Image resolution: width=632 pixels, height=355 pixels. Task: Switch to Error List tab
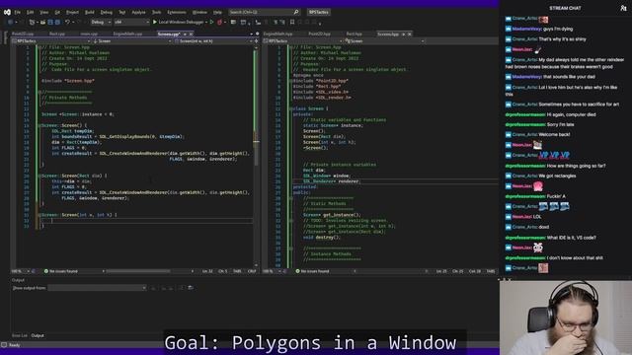(x=20, y=335)
